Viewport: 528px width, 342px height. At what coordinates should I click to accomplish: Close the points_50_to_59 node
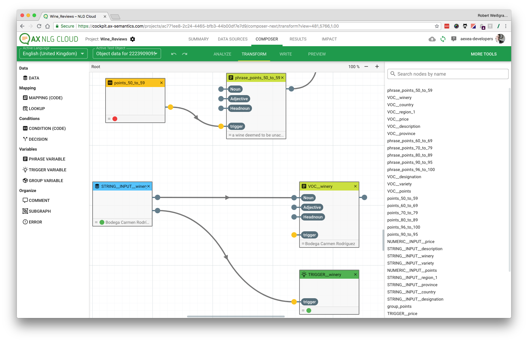[x=161, y=83]
